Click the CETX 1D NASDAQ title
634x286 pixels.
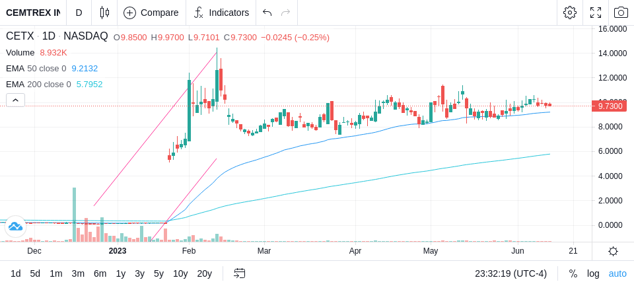tap(57, 36)
